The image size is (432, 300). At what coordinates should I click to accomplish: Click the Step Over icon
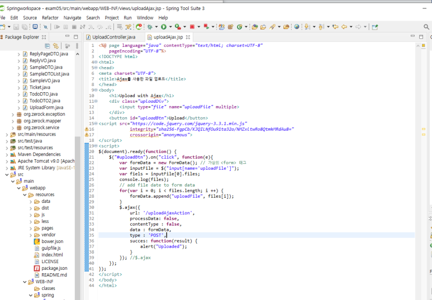click(99, 27)
